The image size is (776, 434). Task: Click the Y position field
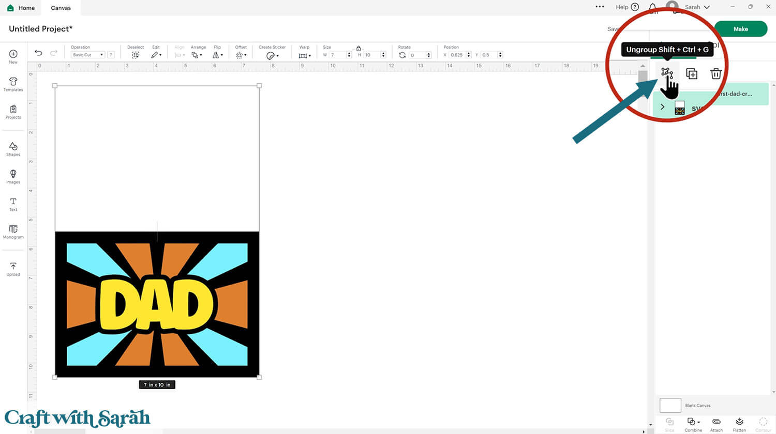489,55
